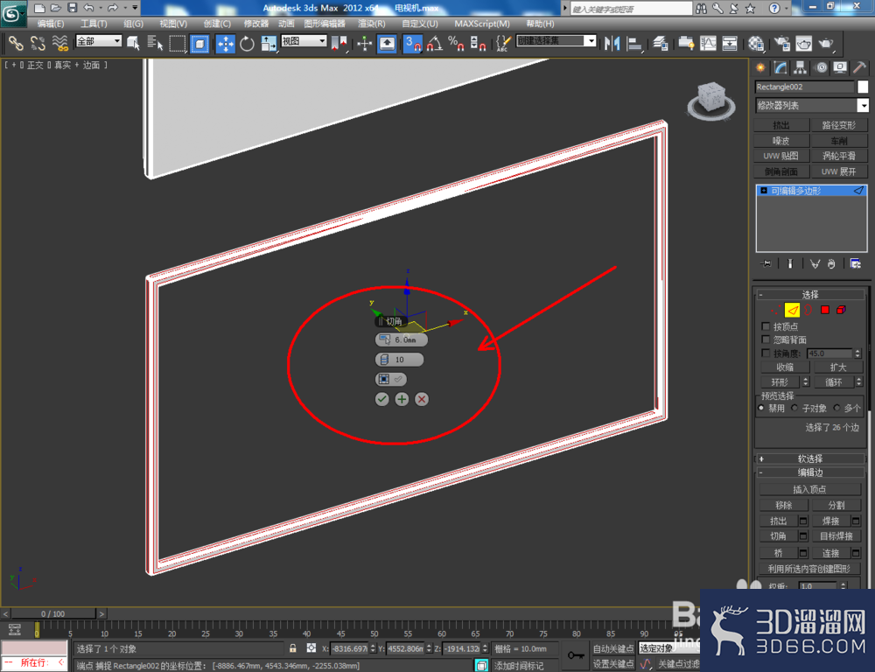The image size is (875, 672).
Task: Confirm chamfer with green checkmark
Action: (x=381, y=399)
